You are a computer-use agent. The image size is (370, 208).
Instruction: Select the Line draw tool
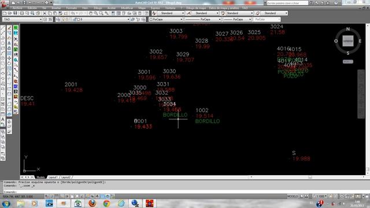(3, 28)
